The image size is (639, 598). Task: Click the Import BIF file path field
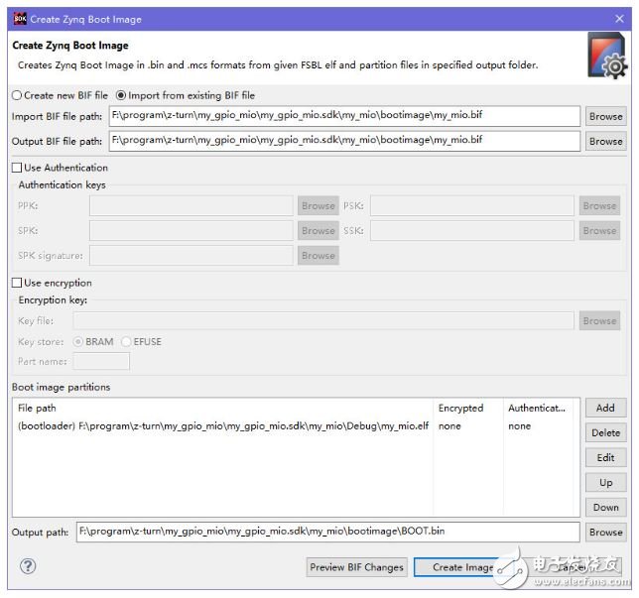(x=343, y=116)
